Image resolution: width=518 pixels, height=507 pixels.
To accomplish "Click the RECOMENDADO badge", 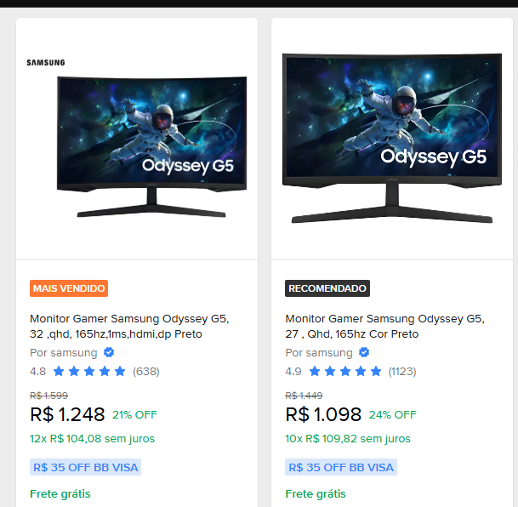I will tap(327, 288).
